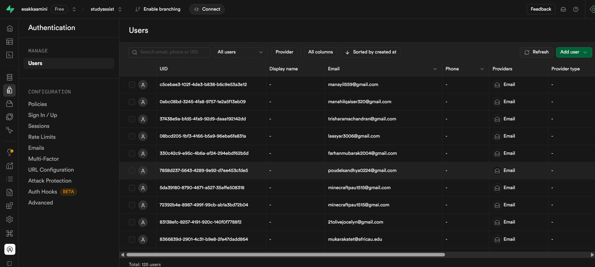
Task: Open the Storage icon in sidebar
Action: click(10, 103)
